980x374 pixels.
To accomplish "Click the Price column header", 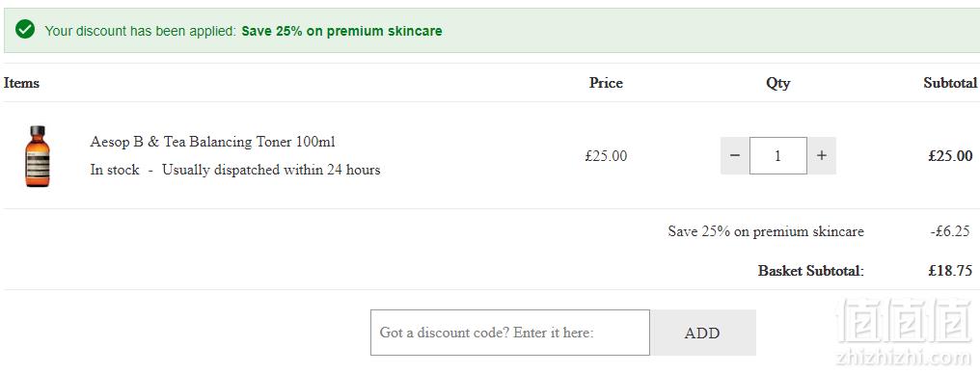I will coord(606,83).
